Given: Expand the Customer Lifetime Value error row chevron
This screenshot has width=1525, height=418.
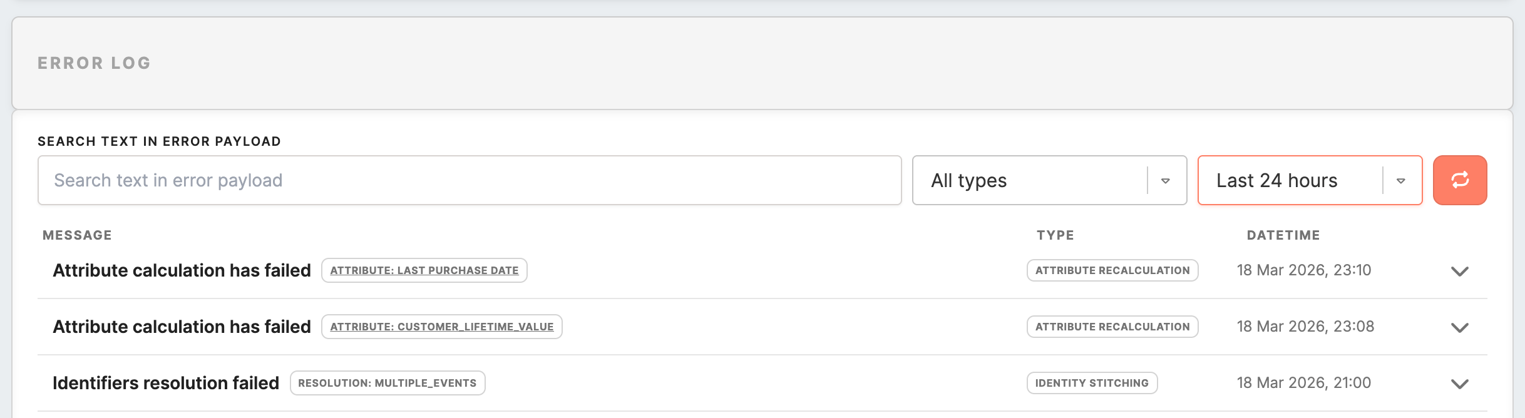Looking at the screenshot, I should click(1459, 327).
